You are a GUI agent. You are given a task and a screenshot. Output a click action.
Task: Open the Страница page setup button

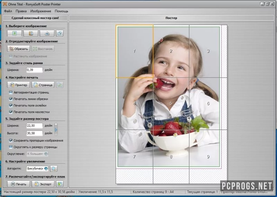43,85
